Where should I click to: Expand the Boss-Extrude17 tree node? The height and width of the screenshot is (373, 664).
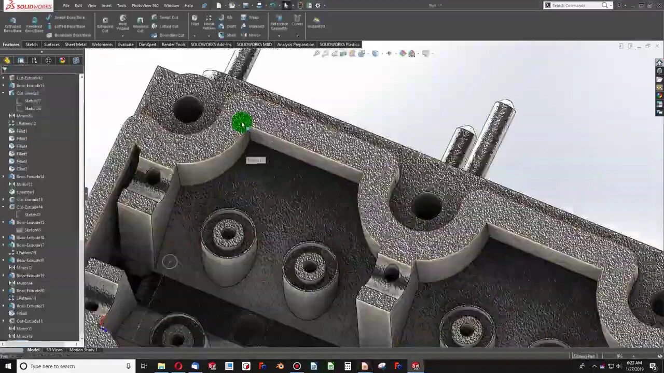tap(3, 245)
